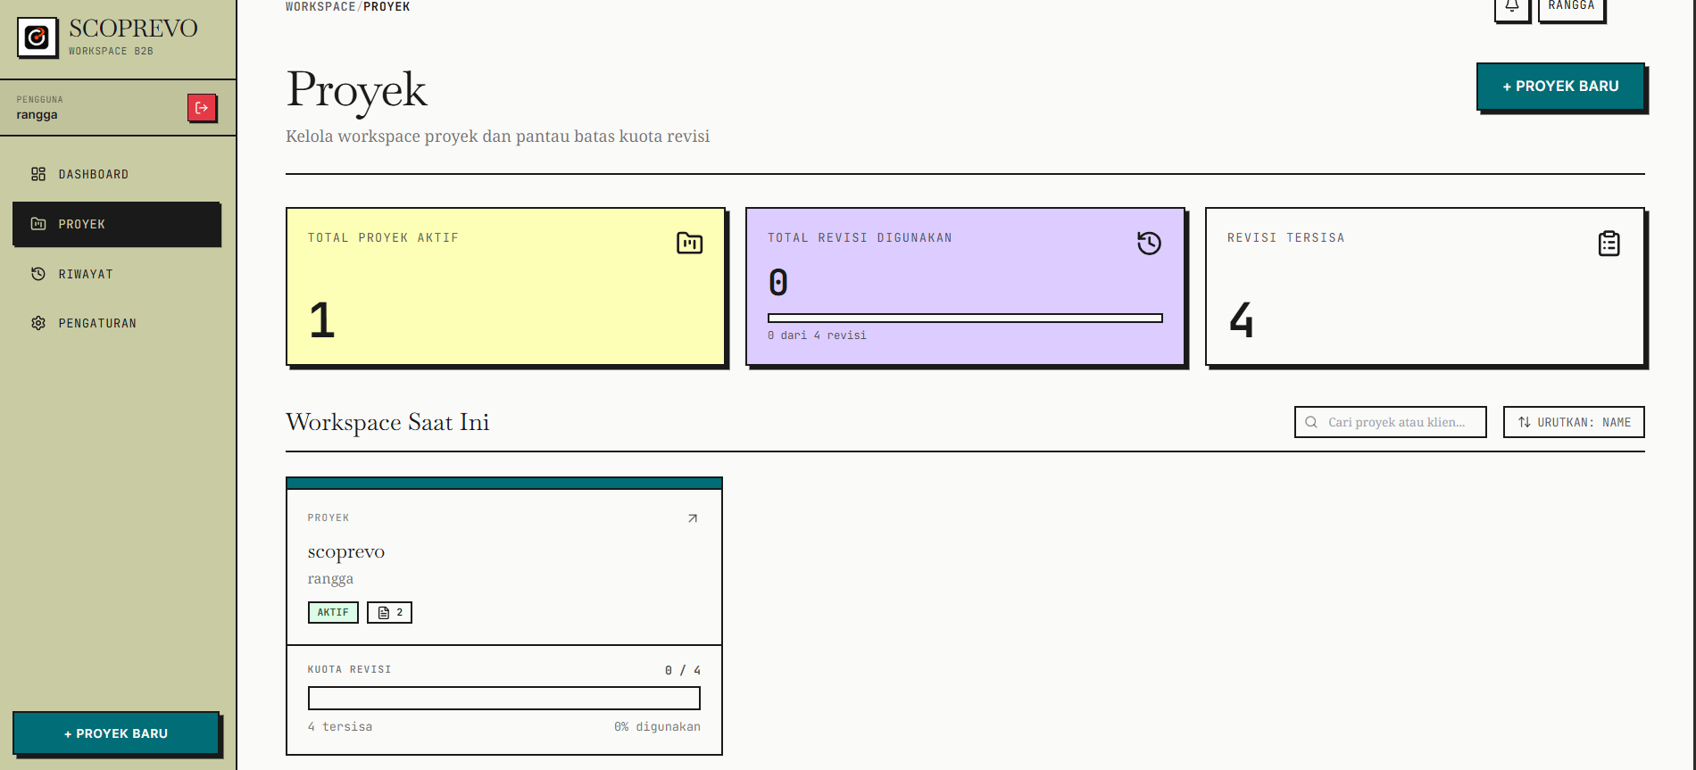1696x770 pixels.
Task: Click the Kuota Revisi progress bar
Action: (x=504, y=698)
